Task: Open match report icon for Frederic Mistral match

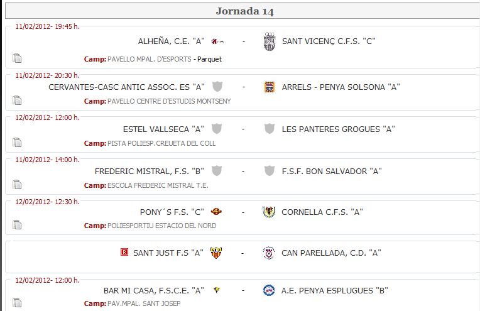Action: coord(17,185)
